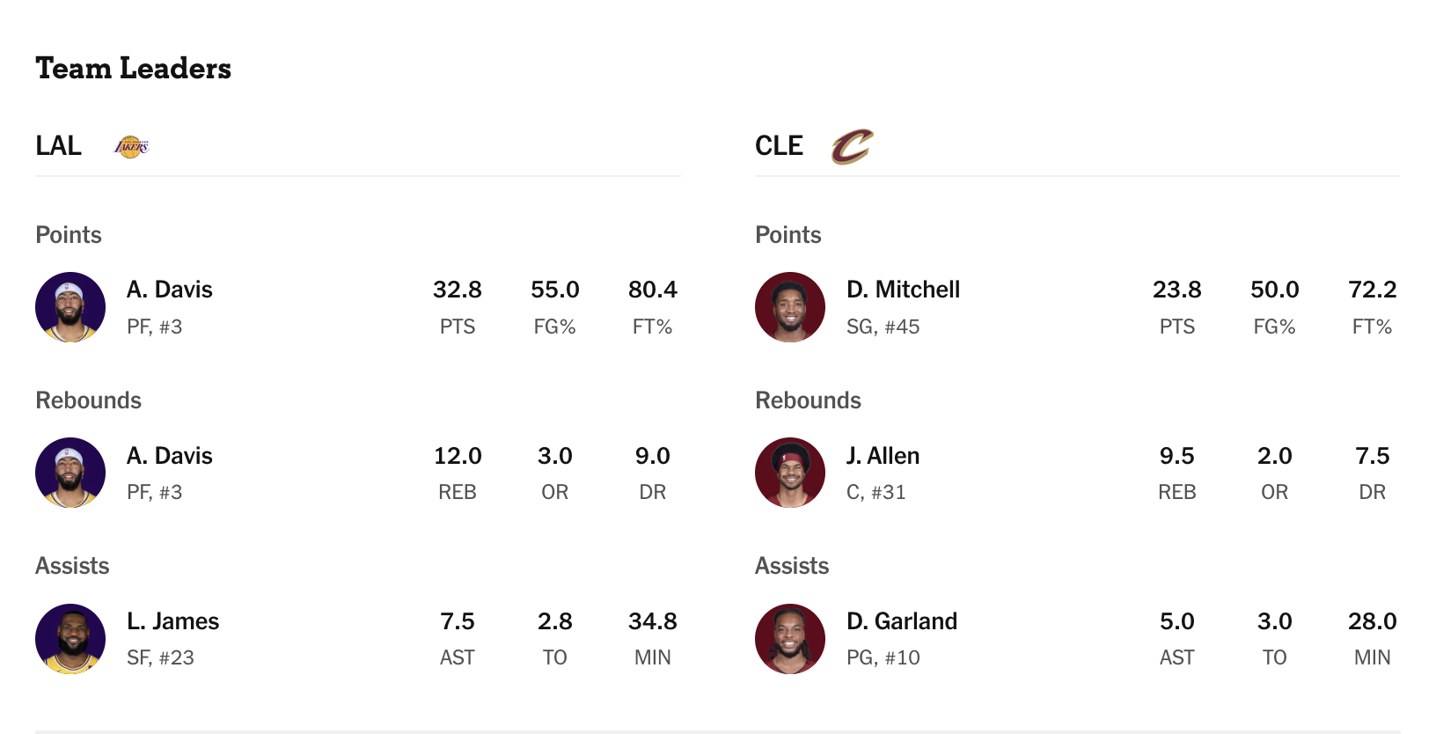Screen dimensions: 1436x734
Task: Click J. Allen player headshot
Action: point(790,473)
